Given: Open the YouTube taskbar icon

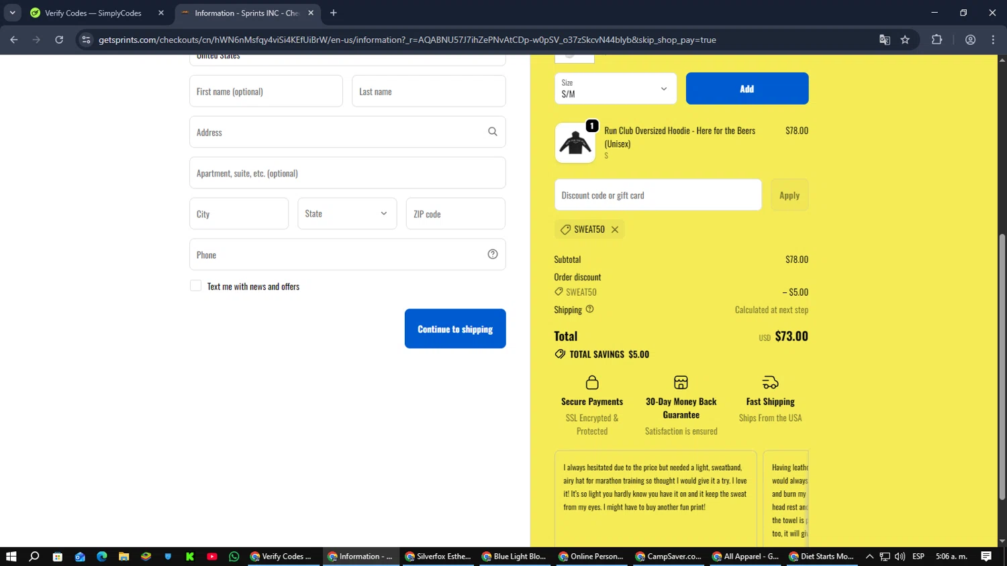Looking at the screenshot, I should coord(212,557).
